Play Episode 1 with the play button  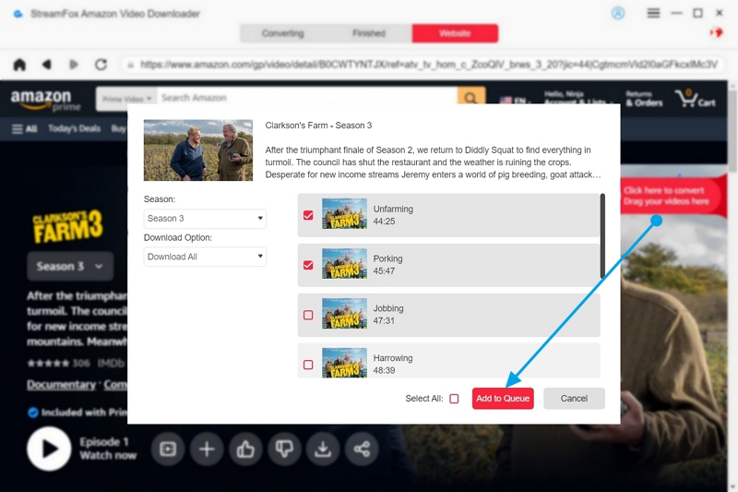49,449
